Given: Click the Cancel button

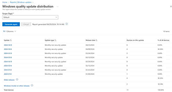Looking at the screenshot, I should pos(26,24).
